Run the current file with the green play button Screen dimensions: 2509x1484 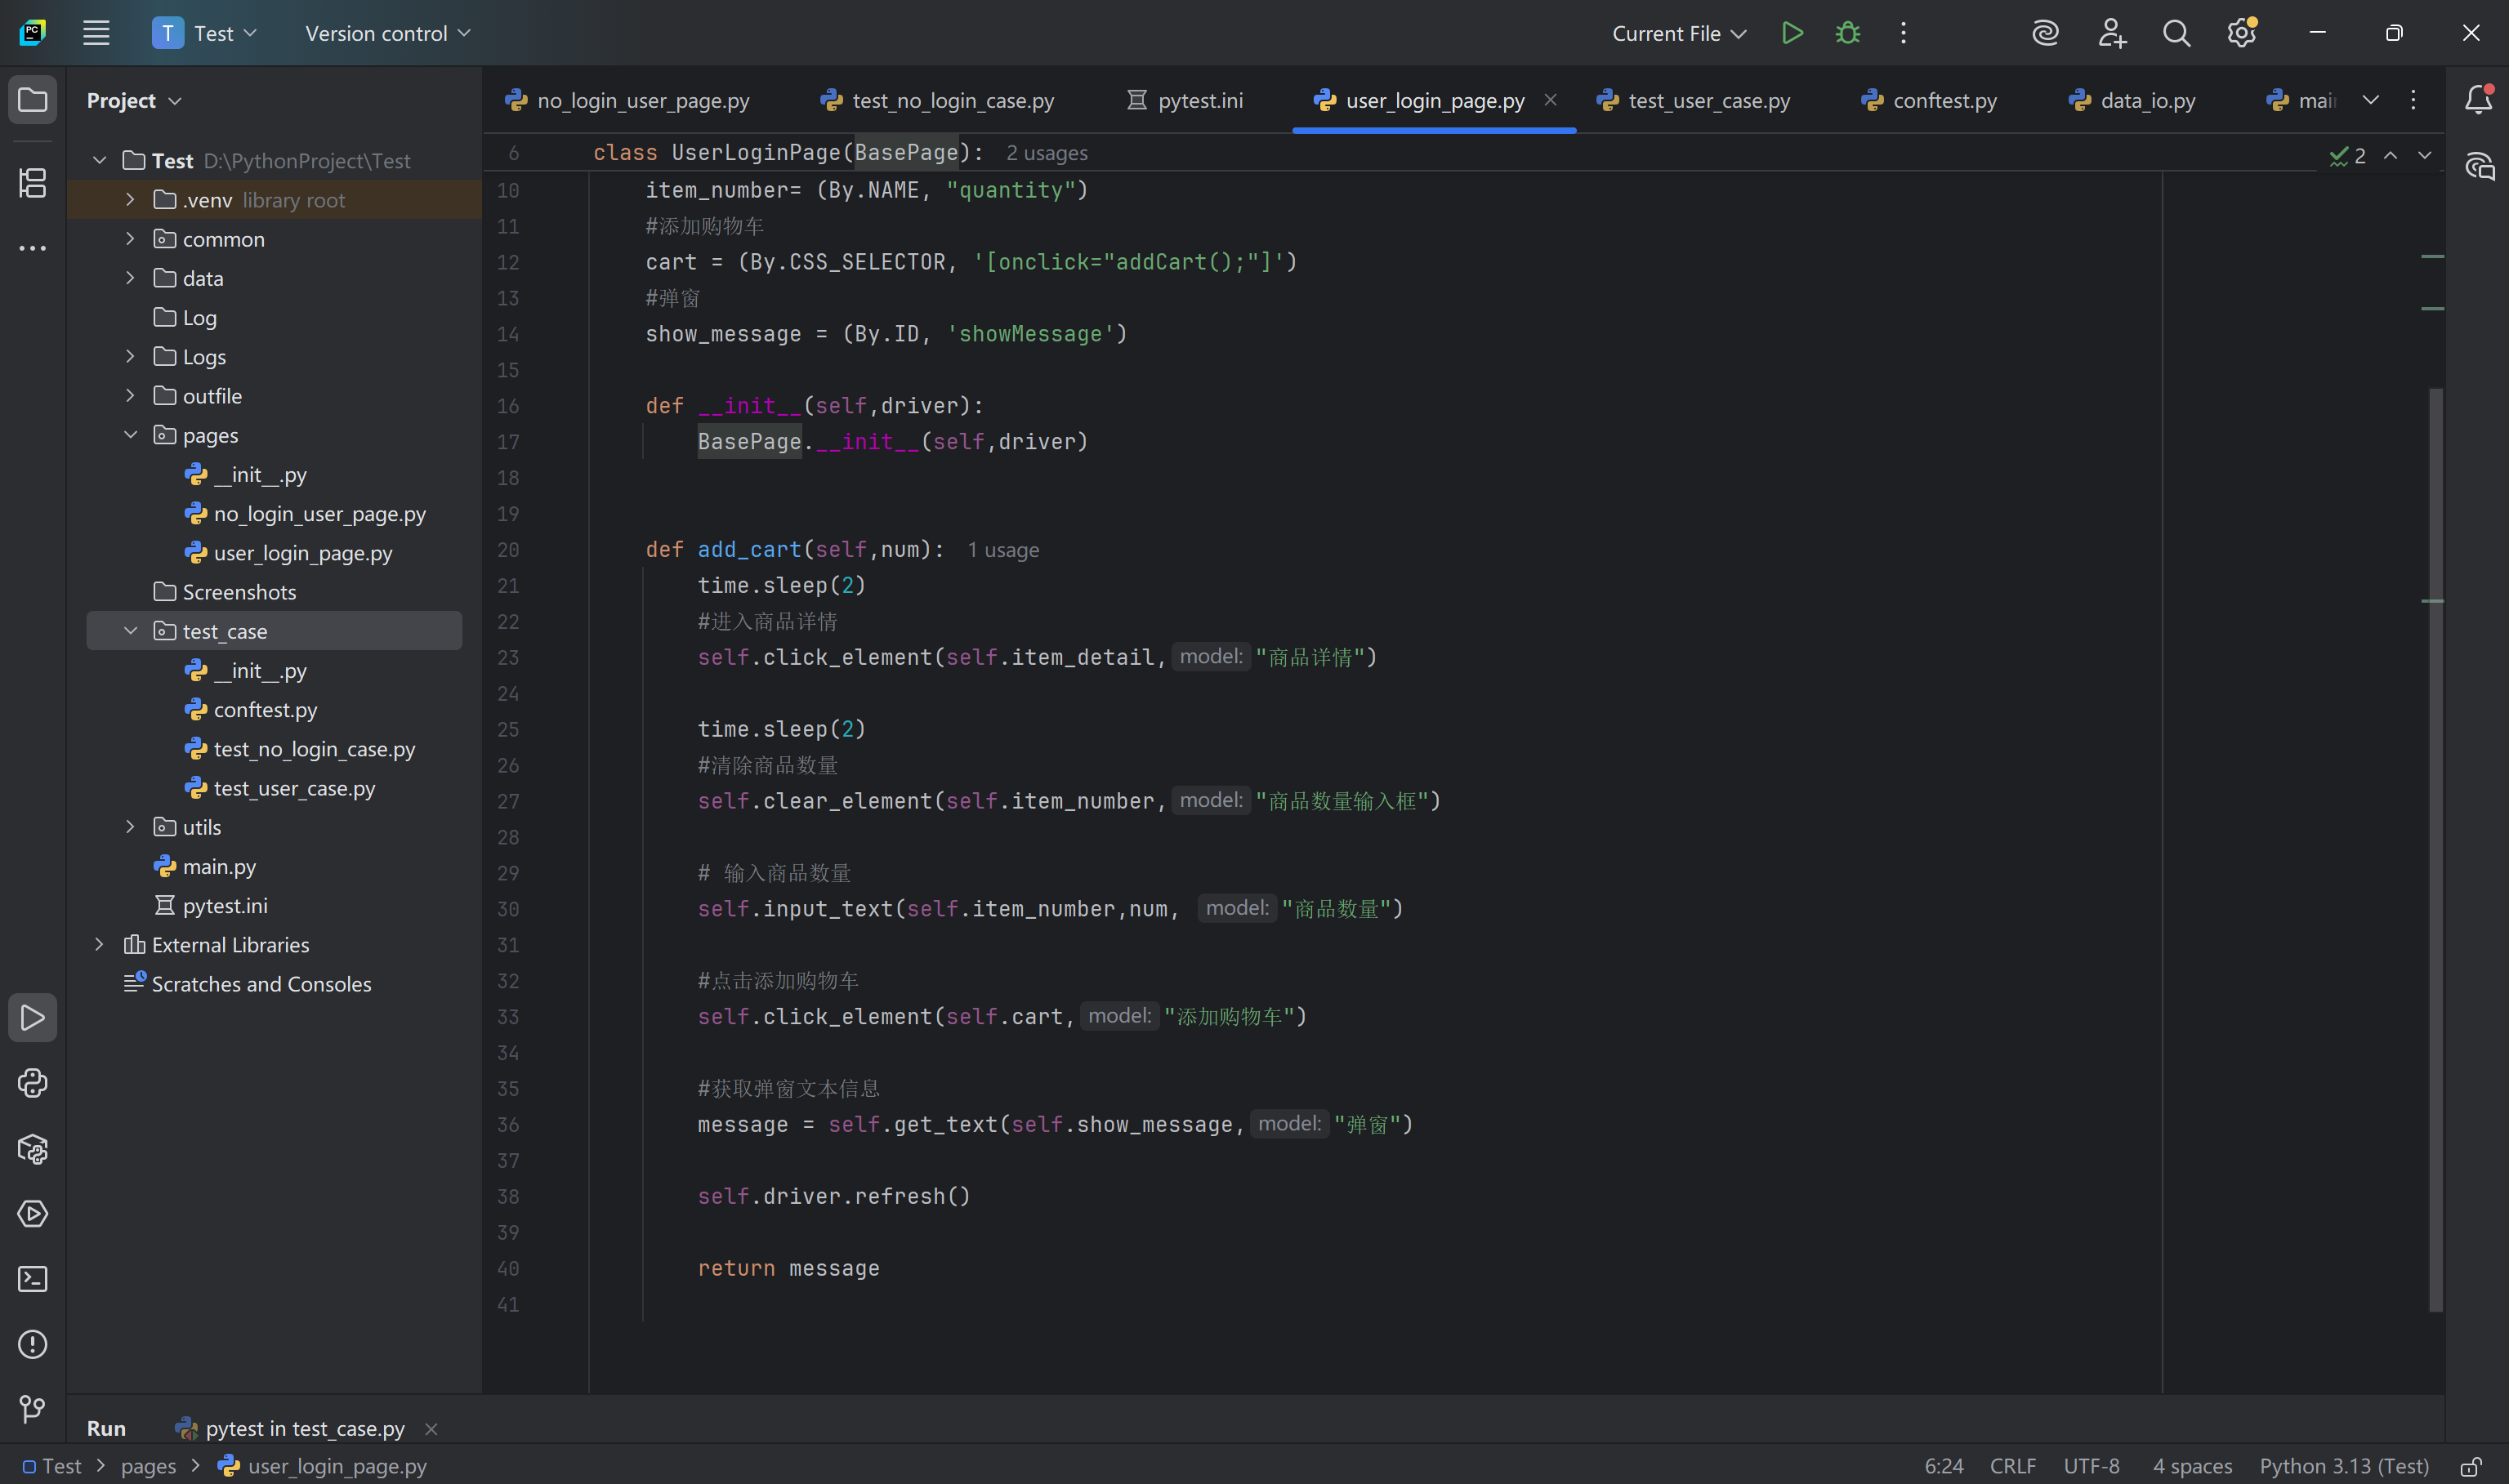click(1792, 33)
